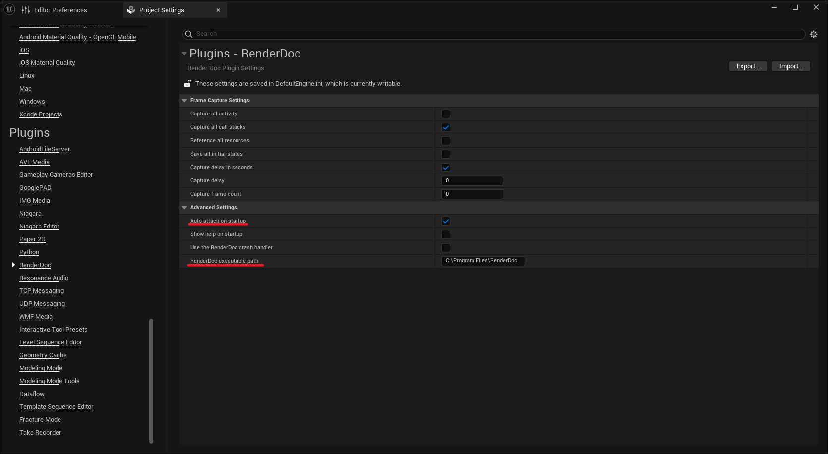This screenshot has width=828, height=454.
Task: Open TCP Messaging settings
Action: 42,291
